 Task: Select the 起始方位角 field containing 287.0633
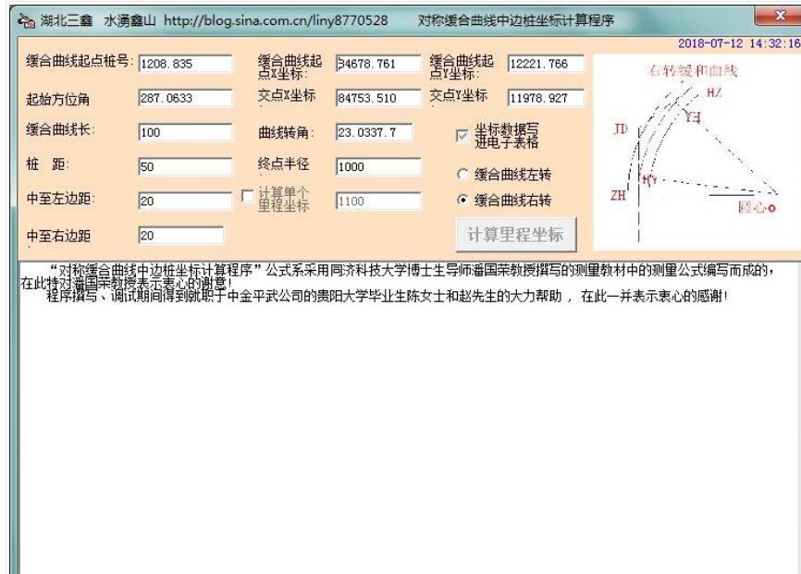(185, 97)
